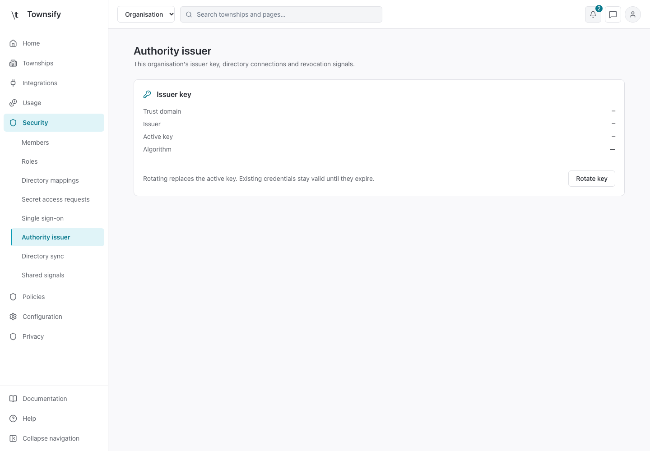Click the Active key label
The width and height of the screenshot is (650, 451).
coord(158,137)
